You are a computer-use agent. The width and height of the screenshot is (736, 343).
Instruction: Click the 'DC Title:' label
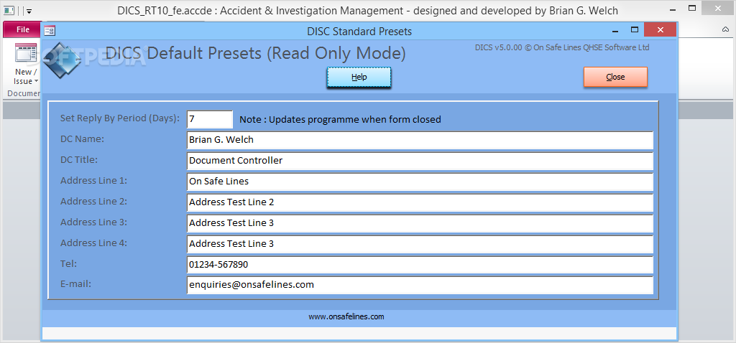pyautogui.click(x=79, y=159)
